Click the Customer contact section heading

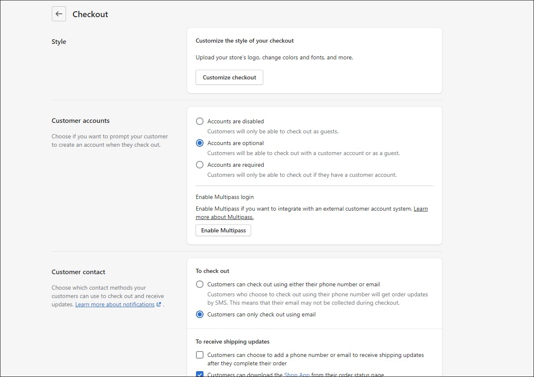pos(79,272)
